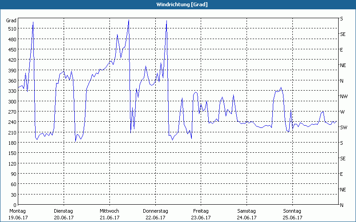Click the NW compass direction label
This screenshot has width=356, height=222.
(344, 96)
